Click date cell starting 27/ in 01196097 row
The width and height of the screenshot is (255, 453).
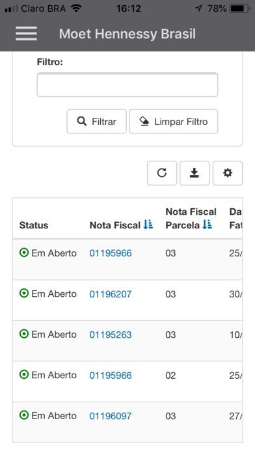pyautogui.click(x=235, y=416)
